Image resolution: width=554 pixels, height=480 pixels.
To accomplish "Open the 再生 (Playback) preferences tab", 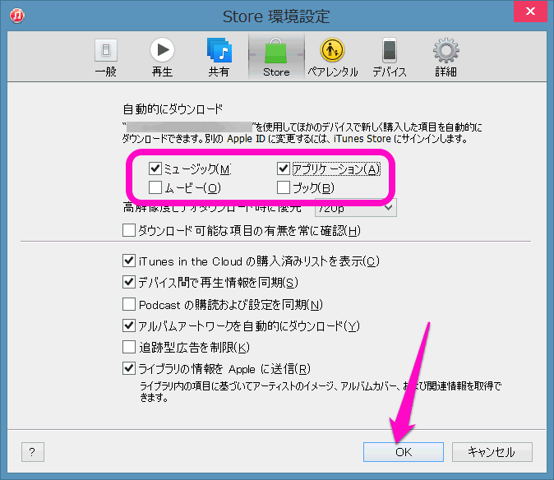I will click(x=162, y=58).
